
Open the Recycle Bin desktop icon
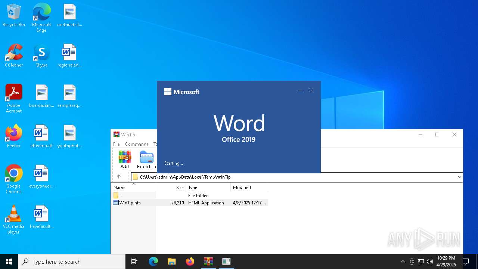(14, 16)
